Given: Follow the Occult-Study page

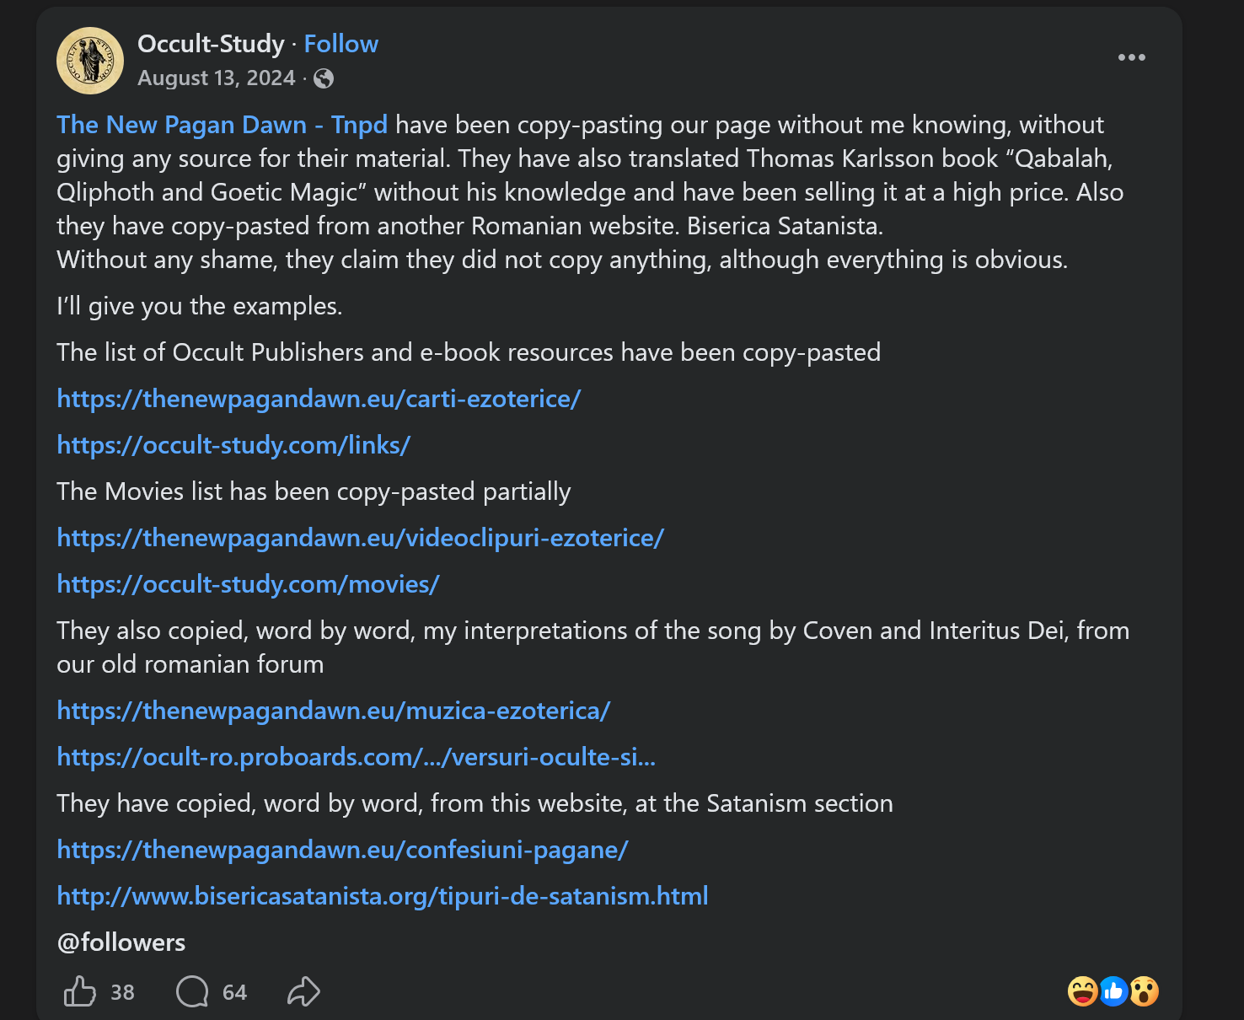Looking at the screenshot, I should click(340, 44).
